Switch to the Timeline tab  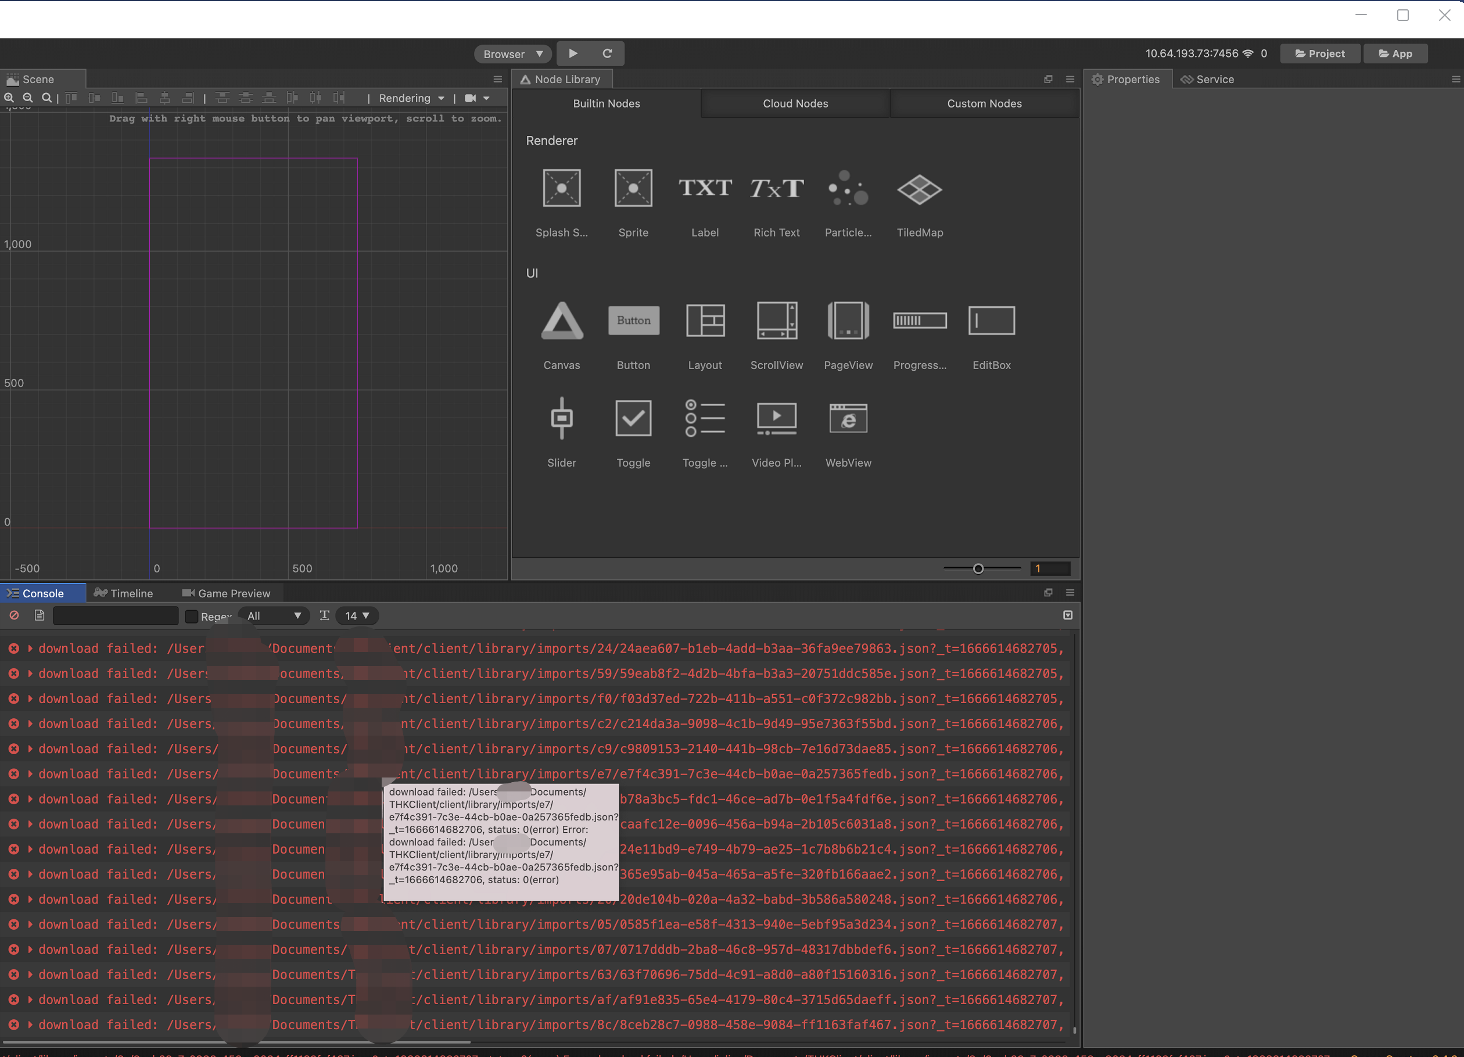click(x=124, y=593)
